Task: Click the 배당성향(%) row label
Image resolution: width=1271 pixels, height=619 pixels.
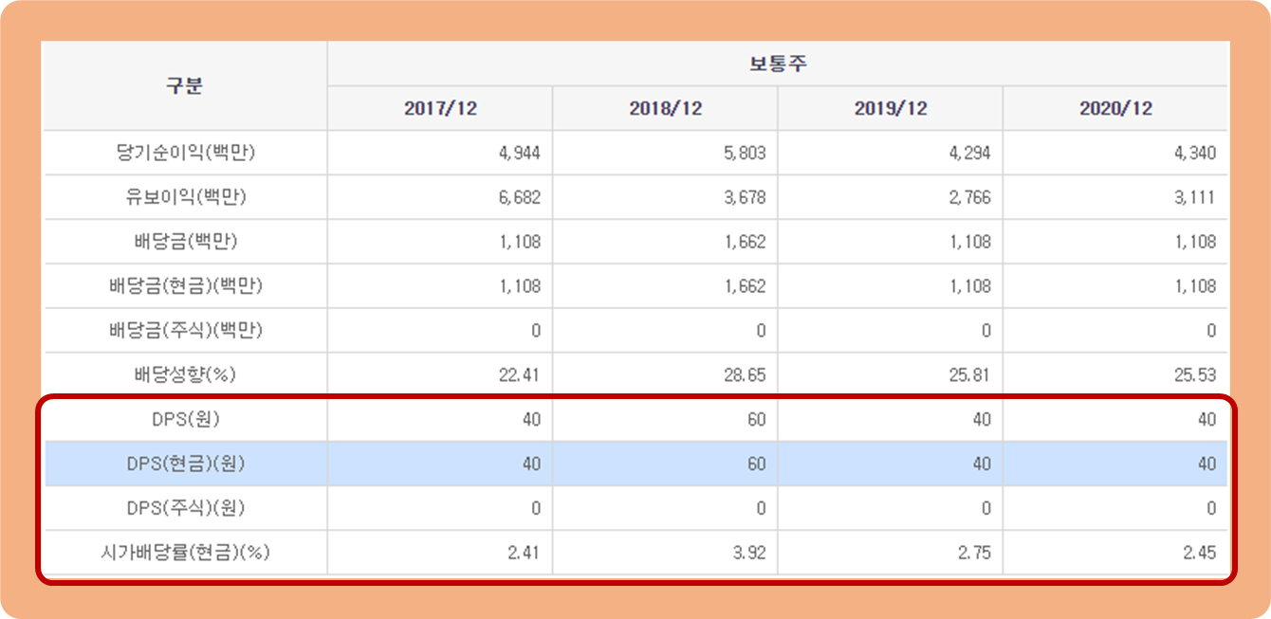Action: pos(186,374)
